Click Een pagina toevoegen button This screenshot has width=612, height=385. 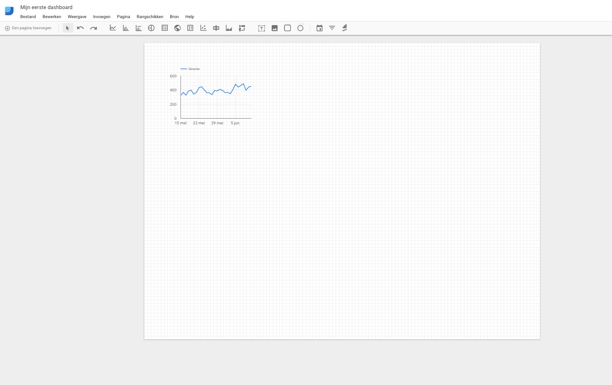(x=28, y=28)
